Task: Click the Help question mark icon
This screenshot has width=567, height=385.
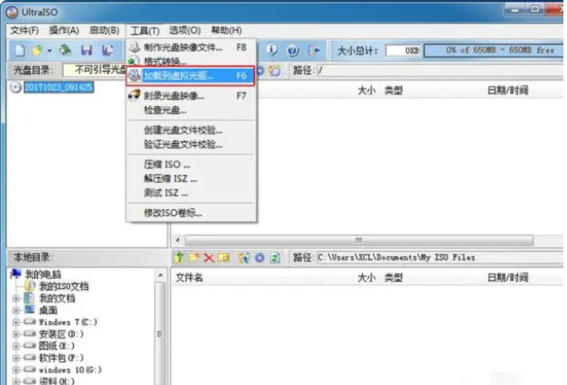Action: click(292, 50)
